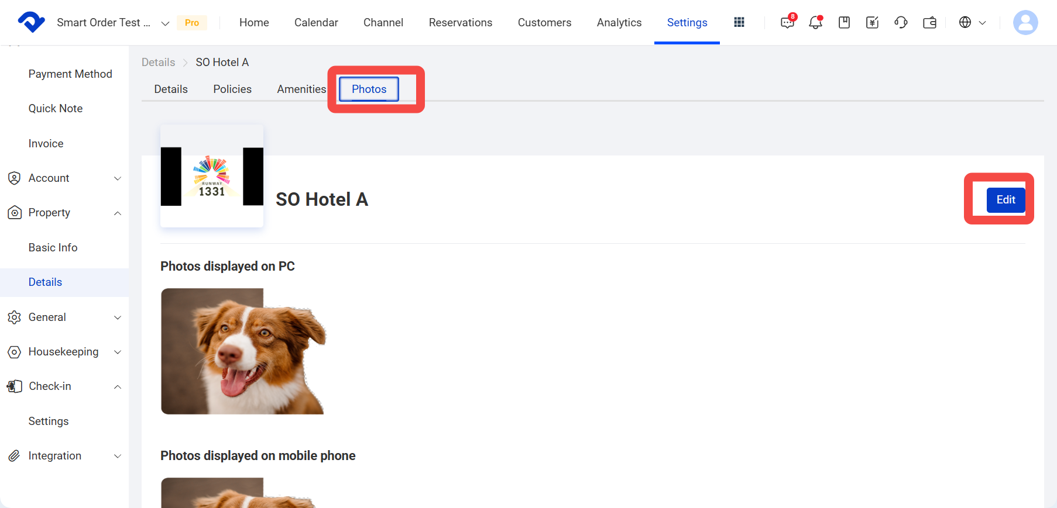1057x508 pixels.
Task: Expand the Housekeeping sidebar section
Action: [x=64, y=352]
